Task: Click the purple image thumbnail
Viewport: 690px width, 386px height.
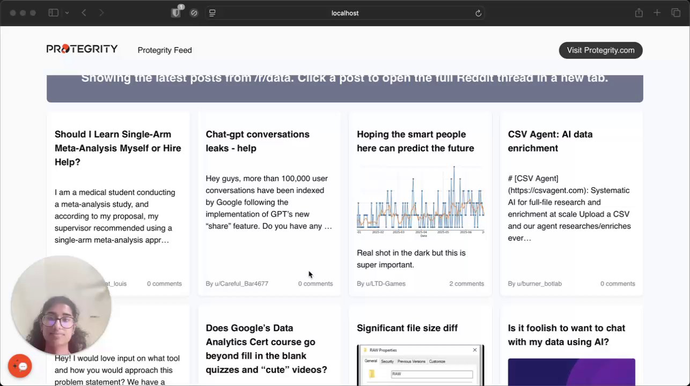Action: pyautogui.click(x=571, y=372)
